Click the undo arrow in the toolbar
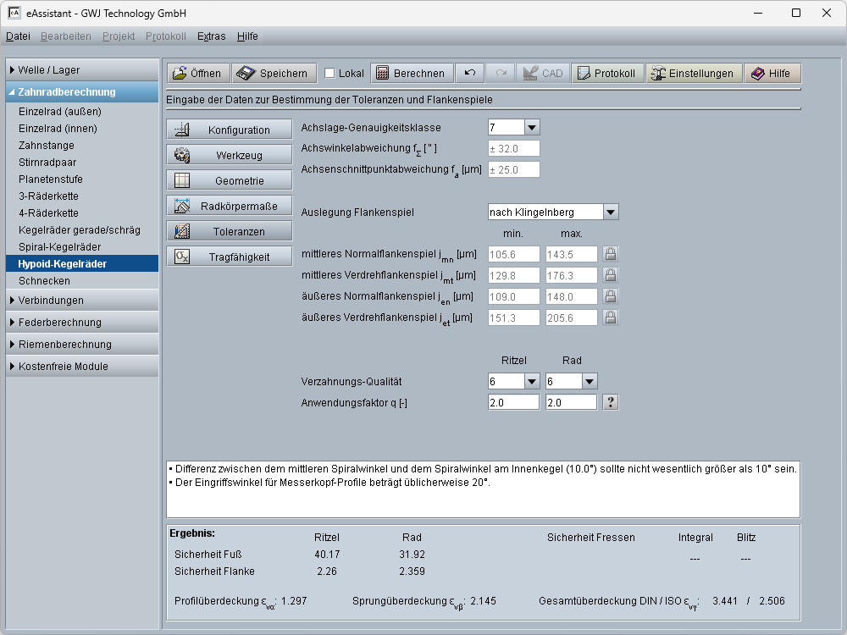 coord(470,74)
